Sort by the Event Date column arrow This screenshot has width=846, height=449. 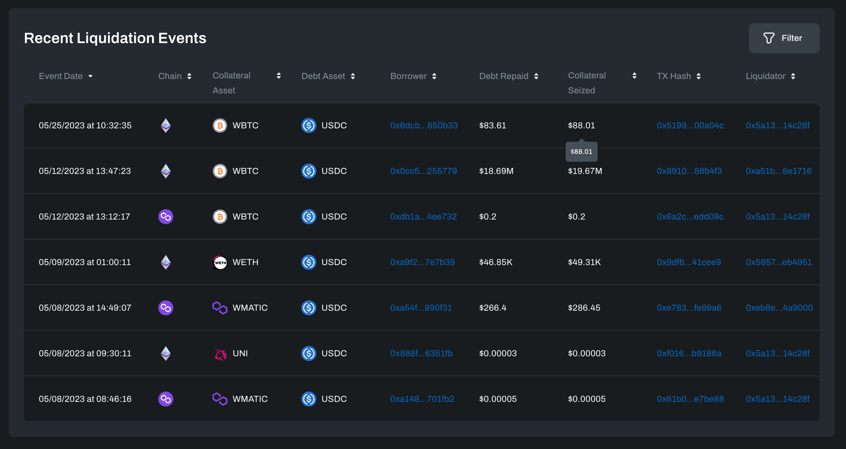[90, 76]
